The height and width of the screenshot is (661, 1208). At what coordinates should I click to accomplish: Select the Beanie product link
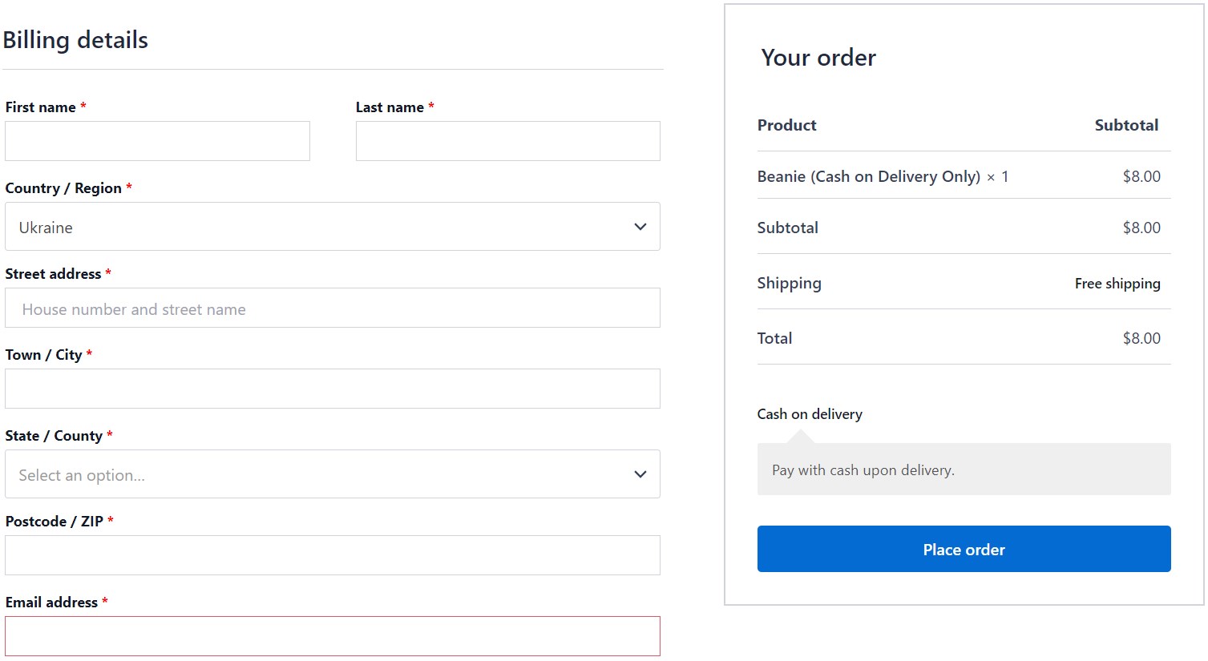point(868,176)
